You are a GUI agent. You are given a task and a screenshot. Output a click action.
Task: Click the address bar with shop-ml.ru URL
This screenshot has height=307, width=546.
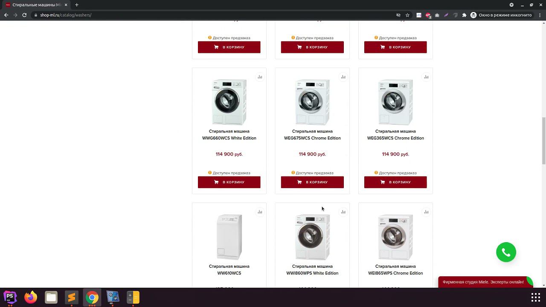coord(213,15)
